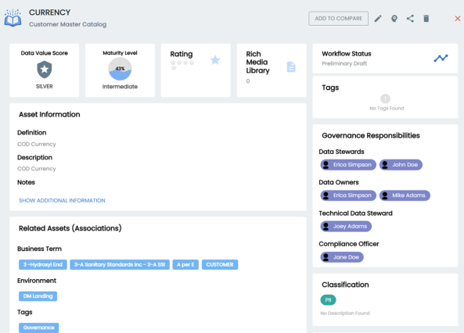Set the first rating star
Image resolution: width=464 pixels, height=333 pixels.
tap(173, 63)
